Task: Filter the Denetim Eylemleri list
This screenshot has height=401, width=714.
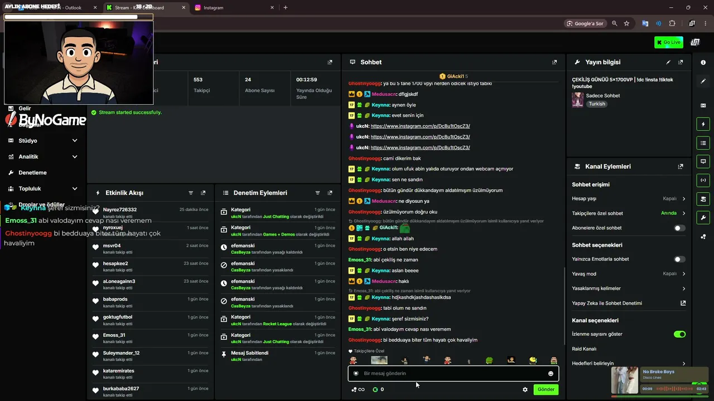Action: [317, 193]
